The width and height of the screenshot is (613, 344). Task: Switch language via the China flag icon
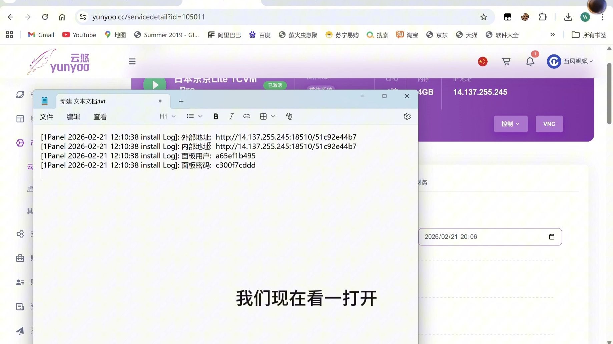click(x=483, y=62)
